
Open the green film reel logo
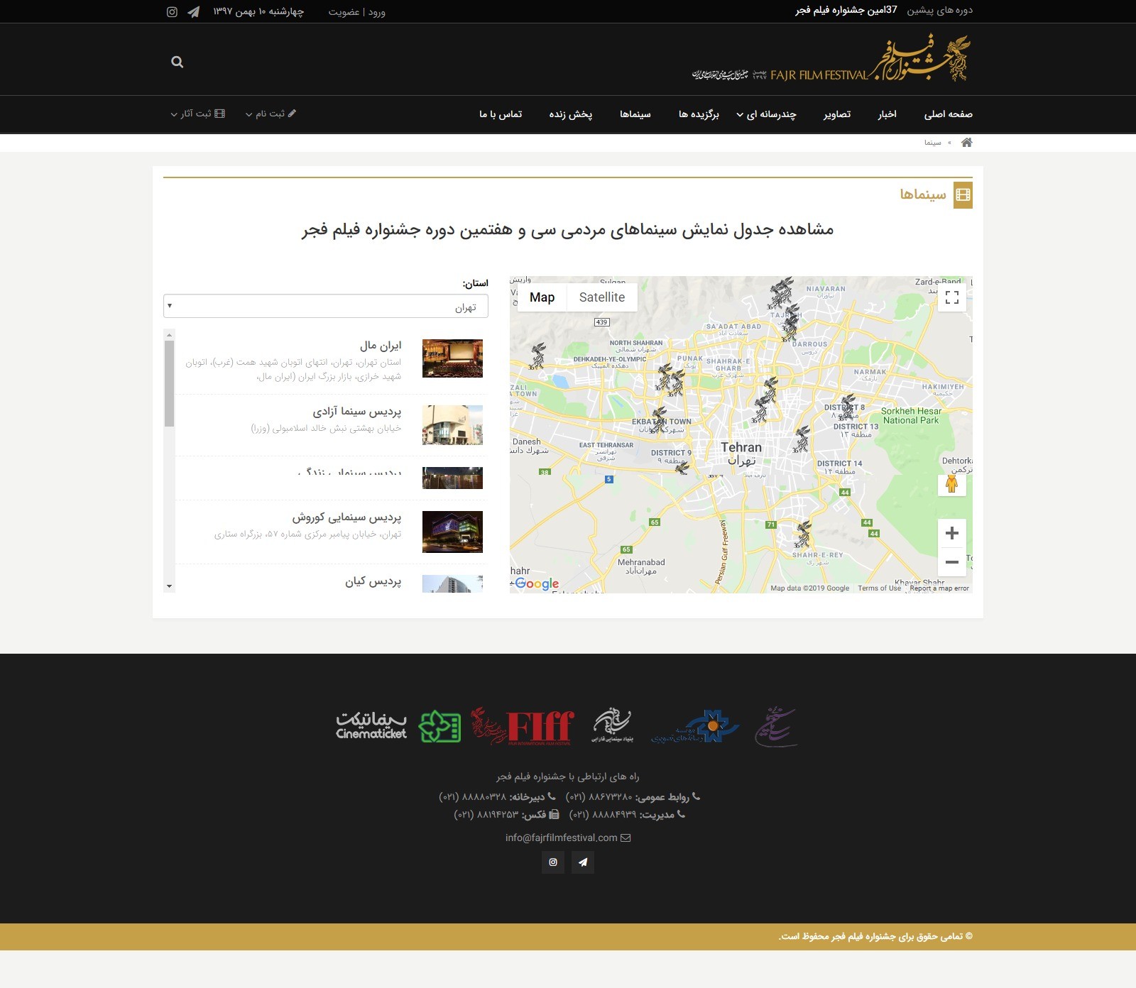click(x=439, y=726)
